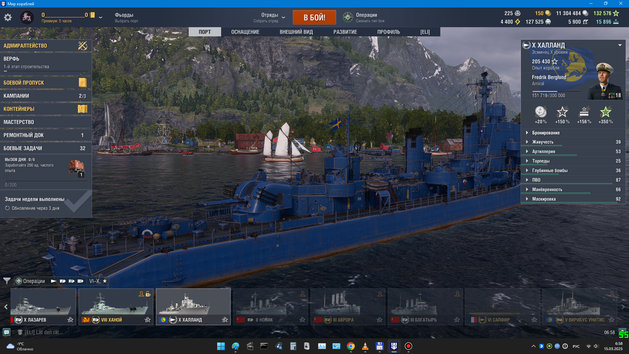629x354 pixels.
Task: Open БОЕВЫЕ ЗАДАЧИ combat missions
Action: (46, 148)
